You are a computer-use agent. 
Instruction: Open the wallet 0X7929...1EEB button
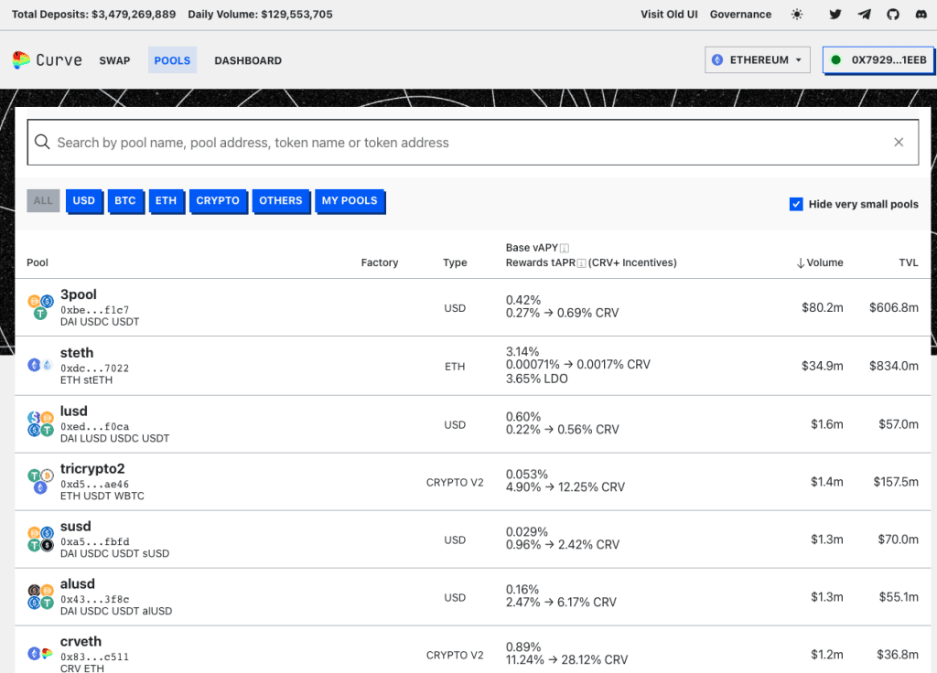click(x=878, y=59)
